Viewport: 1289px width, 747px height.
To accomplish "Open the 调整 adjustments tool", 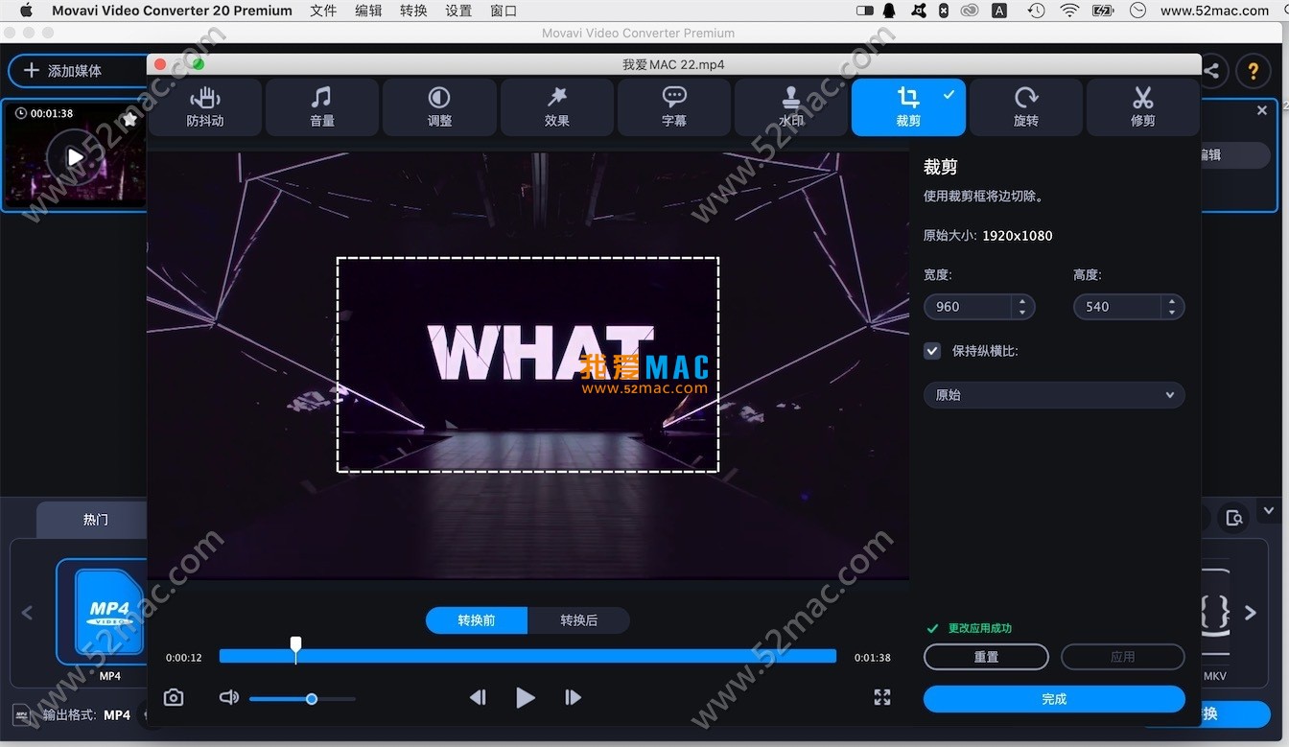I will (439, 106).
